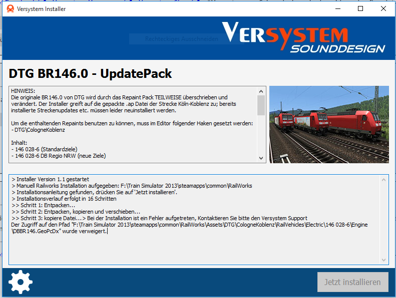Click the up arrow of the HINWEIS description scrollbar
Viewport: 396px width, 298px height.
[x=261, y=91]
